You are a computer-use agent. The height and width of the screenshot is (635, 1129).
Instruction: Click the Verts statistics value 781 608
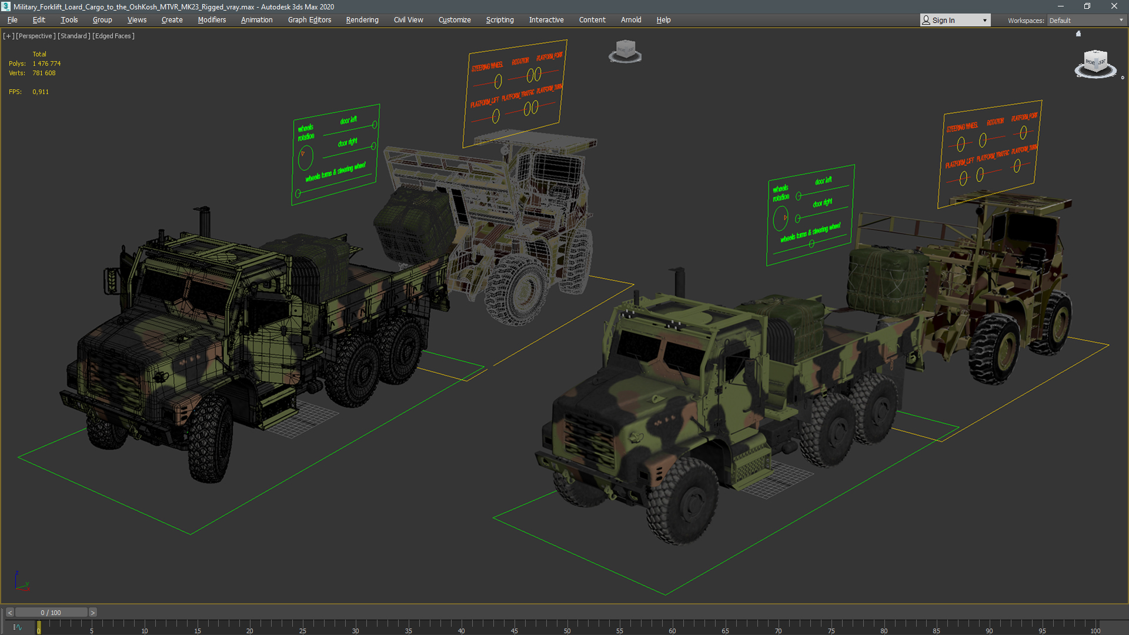[44, 73]
